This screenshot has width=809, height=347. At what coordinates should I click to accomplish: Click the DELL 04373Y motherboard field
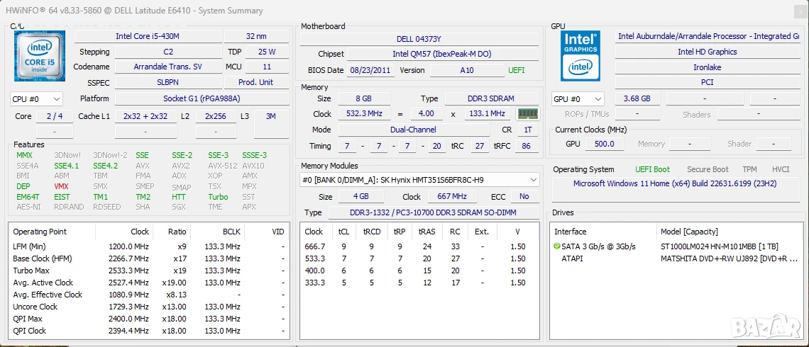(x=419, y=39)
